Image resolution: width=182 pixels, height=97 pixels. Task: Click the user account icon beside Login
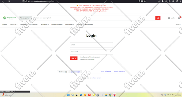click(169, 18)
